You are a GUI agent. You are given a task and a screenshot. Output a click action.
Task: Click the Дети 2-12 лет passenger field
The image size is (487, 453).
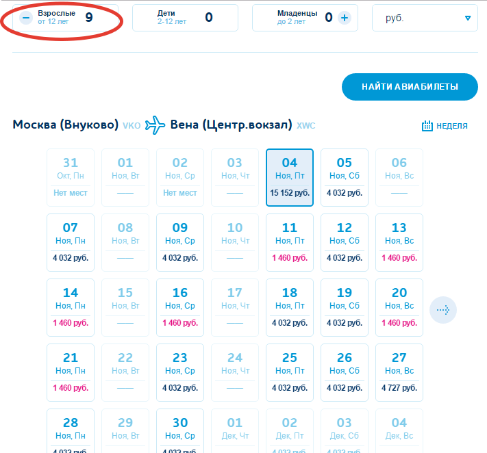(x=185, y=18)
